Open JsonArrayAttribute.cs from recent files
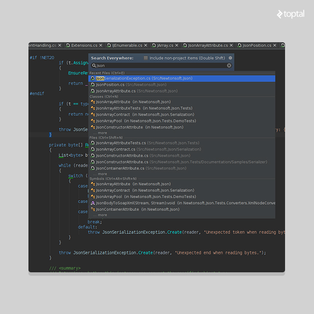This screenshot has height=314, width=314. tap(182, 91)
